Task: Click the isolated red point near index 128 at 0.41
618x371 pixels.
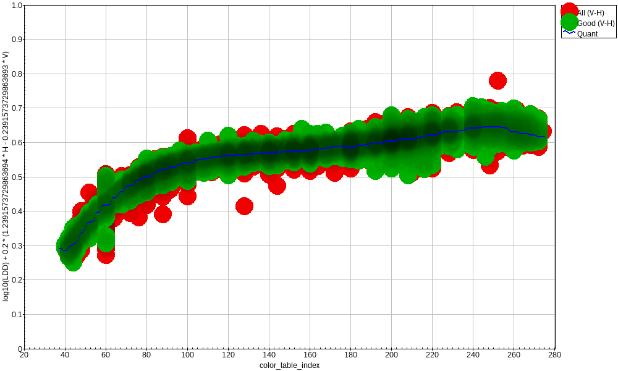Action: [244, 206]
